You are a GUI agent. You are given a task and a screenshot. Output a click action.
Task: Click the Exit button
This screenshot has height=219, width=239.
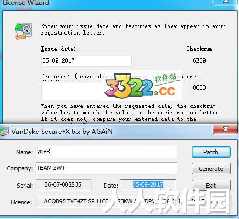coord(211,185)
